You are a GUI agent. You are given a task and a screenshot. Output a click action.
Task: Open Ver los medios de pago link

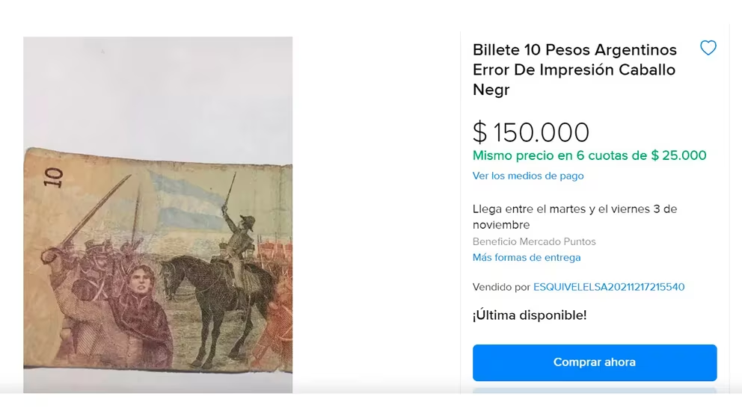(527, 176)
